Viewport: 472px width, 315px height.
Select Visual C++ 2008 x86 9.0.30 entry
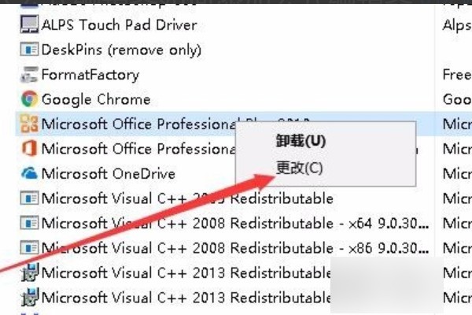(x=234, y=248)
